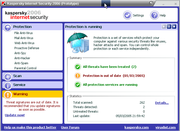Click the umbrella and computer illustration
The height and width of the screenshot is (131, 180).
point(78,42)
